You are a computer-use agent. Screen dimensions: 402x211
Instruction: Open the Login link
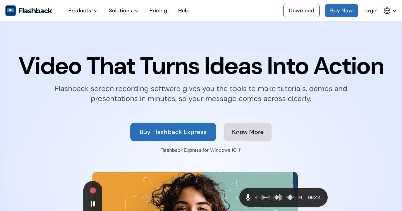click(371, 11)
